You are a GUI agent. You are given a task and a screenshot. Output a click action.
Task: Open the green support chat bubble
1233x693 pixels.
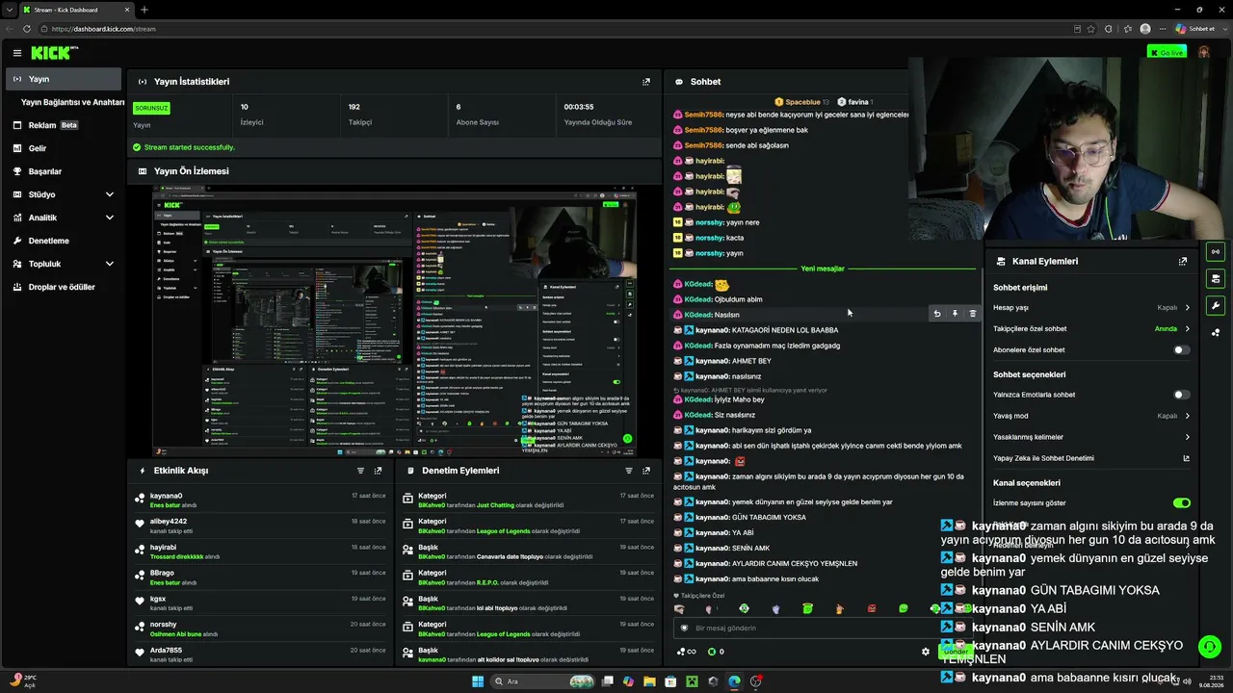[1209, 647]
